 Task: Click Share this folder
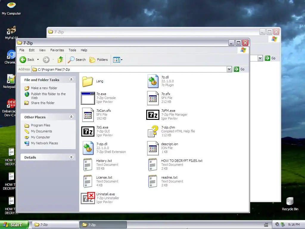(x=43, y=103)
